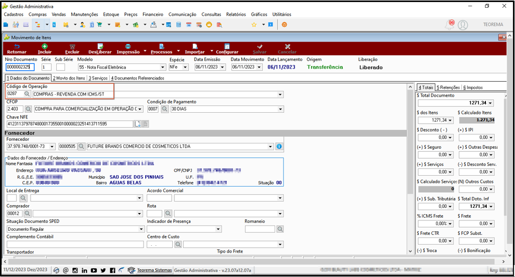
Task: Open the Cadastros menu
Action: (x=14, y=15)
